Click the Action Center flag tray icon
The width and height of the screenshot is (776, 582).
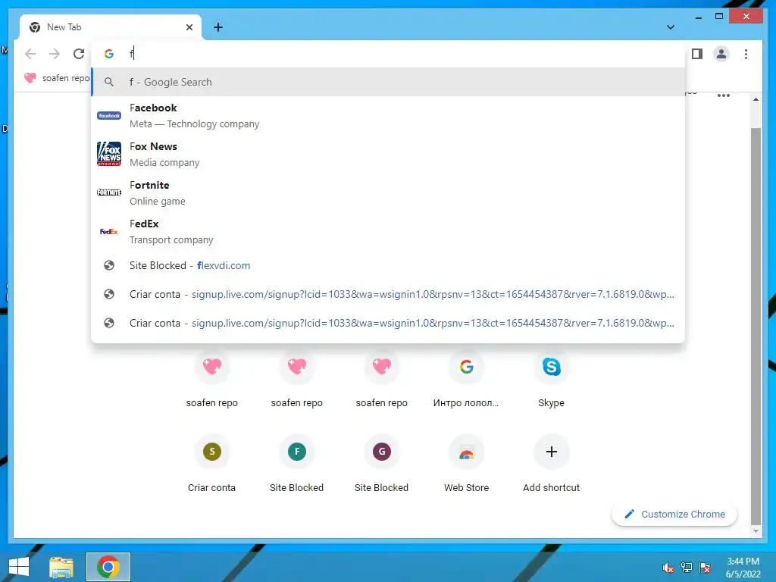[705, 568]
